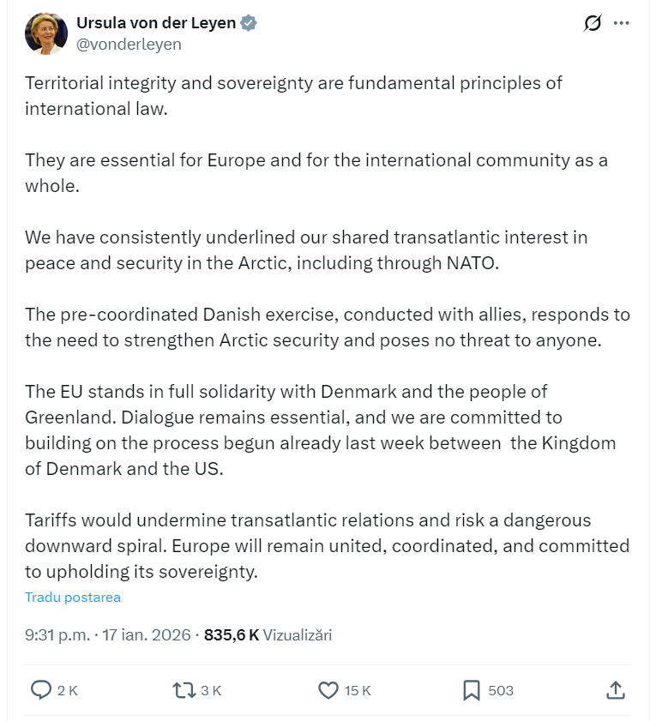Screen dimensions: 650x721
Task: Click the Tradu postarea translate link
Action: point(73,598)
